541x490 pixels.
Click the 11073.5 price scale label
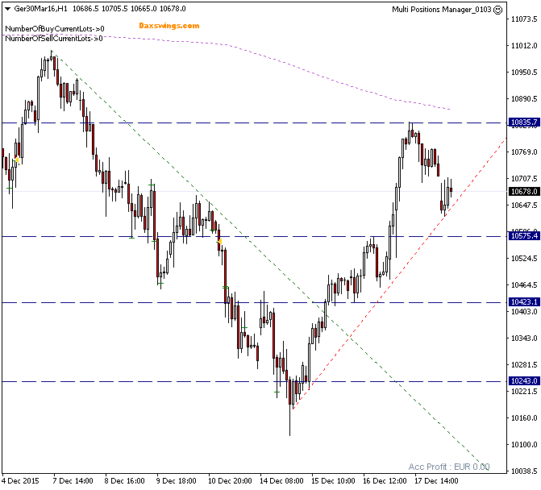524,19
